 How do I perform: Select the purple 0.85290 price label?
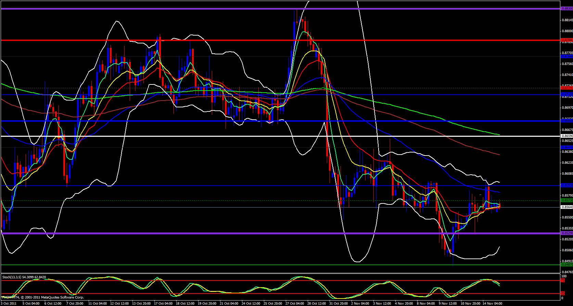pyautogui.click(x=566, y=233)
